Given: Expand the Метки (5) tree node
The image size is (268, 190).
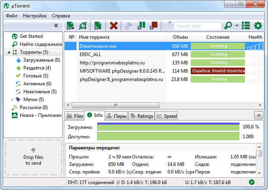Looking at the screenshot, I should coord(12,100).
